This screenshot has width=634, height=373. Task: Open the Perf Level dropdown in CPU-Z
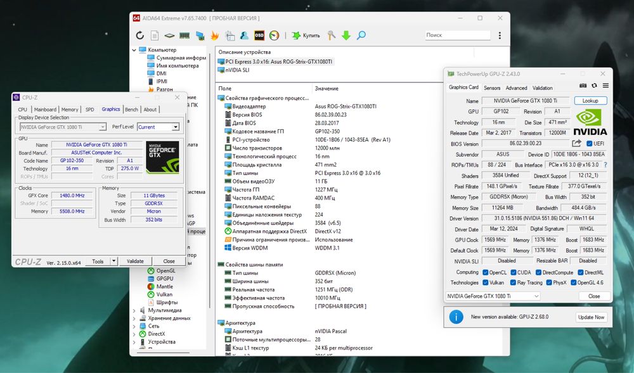coord(158,127)
